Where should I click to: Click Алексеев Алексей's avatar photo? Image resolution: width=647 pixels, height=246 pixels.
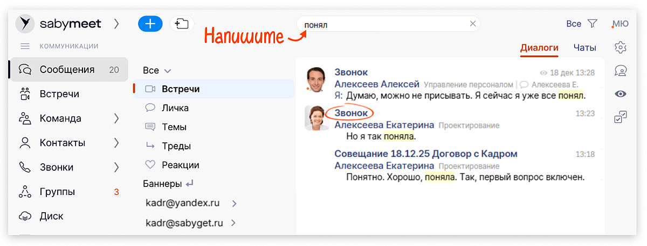tap(316, 79)
